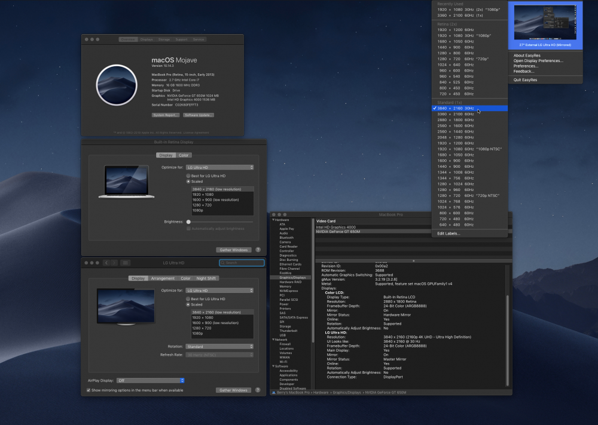The height and width of the screenshot is (425, 598).
Task: Click the macOS Mojave logo in About This Mac
Action: pyautogui.click(x=117, y=85)
